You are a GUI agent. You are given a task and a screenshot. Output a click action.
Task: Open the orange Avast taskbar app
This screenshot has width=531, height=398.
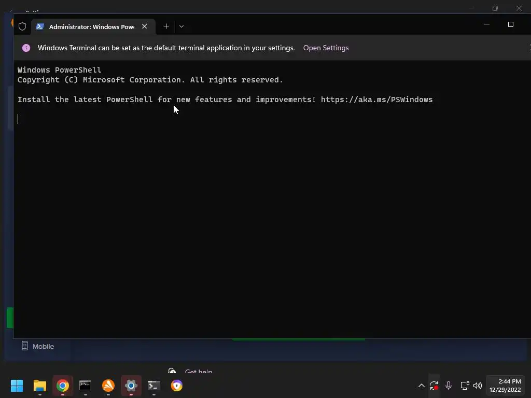point(108,386)
